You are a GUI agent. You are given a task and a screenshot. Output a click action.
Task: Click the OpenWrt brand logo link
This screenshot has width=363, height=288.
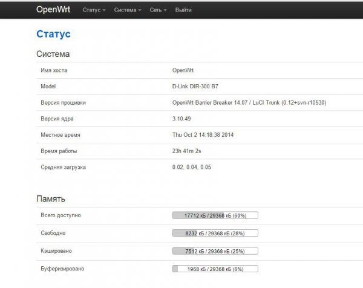pos(53,10)
